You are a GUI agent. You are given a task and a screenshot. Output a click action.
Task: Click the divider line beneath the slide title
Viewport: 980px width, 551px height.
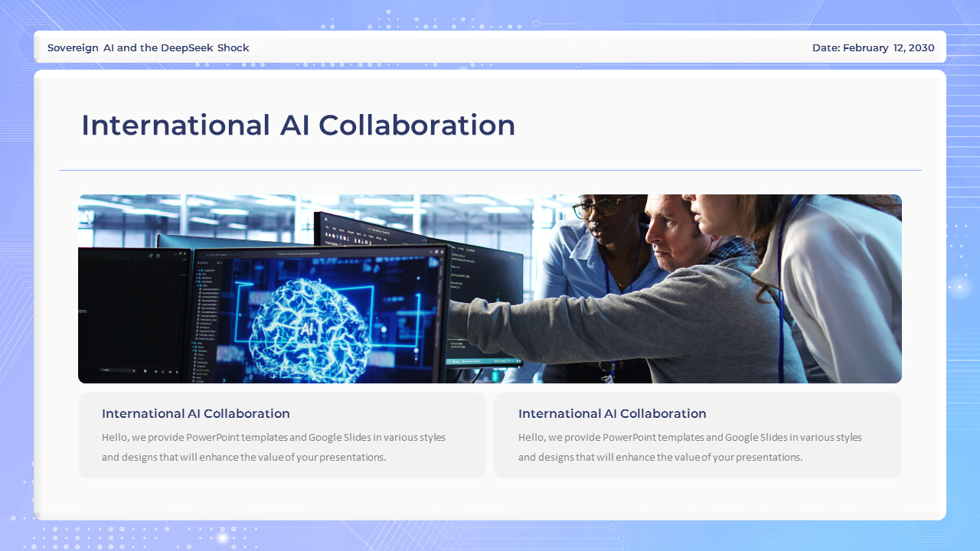click(490, 168)
